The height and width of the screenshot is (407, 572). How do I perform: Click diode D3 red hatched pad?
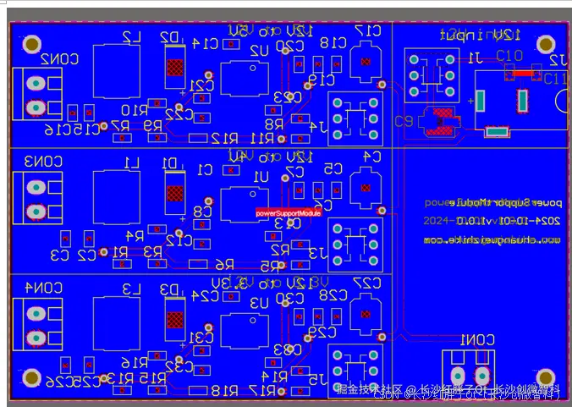point(175,320)
